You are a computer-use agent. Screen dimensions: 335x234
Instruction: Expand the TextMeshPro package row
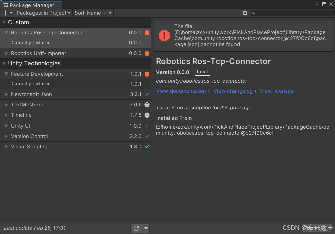point(6,105)
